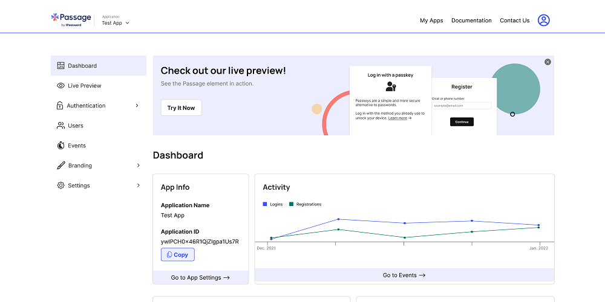This screenshot has width=605, height=302.
Task: Click the Events clock icon
Action: (x=60, y=146)
